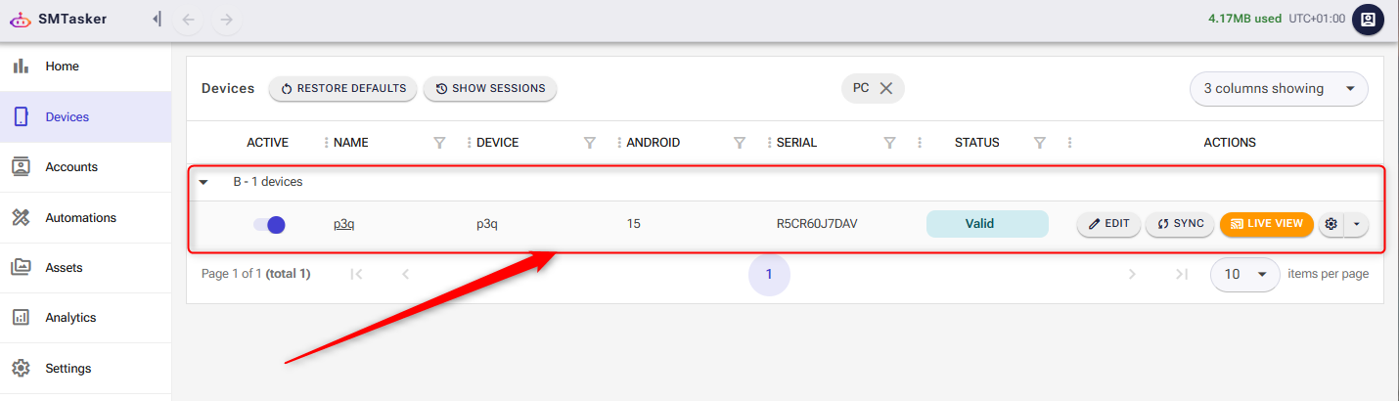1399x401 pixels.
Task: Open the items per page dropdown
Action: 1244,274
